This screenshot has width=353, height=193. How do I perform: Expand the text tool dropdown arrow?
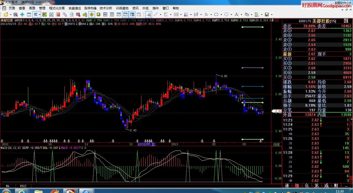(x=242, y=15)
